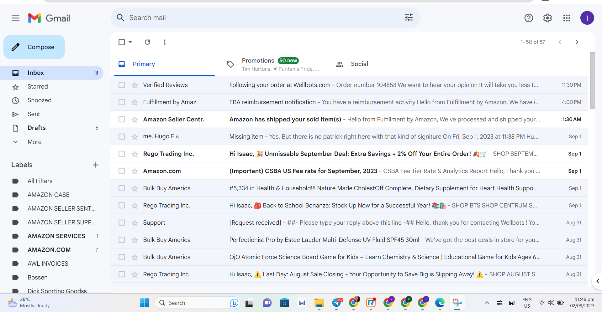Go to next page of emails
602x312 pixels.
[577, 42]
